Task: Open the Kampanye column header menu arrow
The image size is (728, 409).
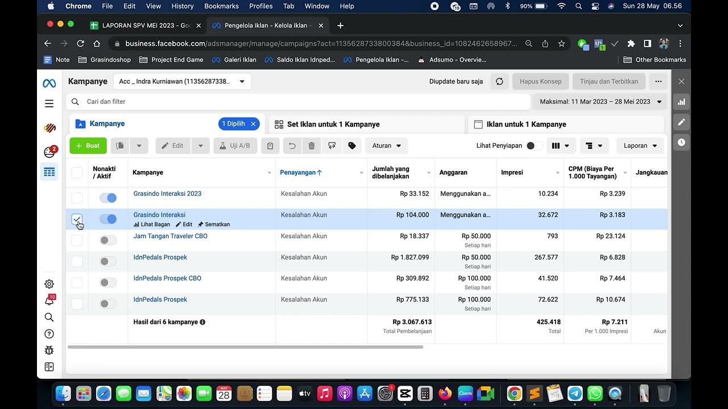Action: point(269,173)
